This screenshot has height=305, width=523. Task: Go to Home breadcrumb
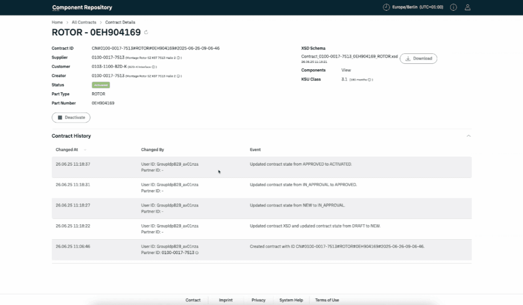click(x=57, y=23)
